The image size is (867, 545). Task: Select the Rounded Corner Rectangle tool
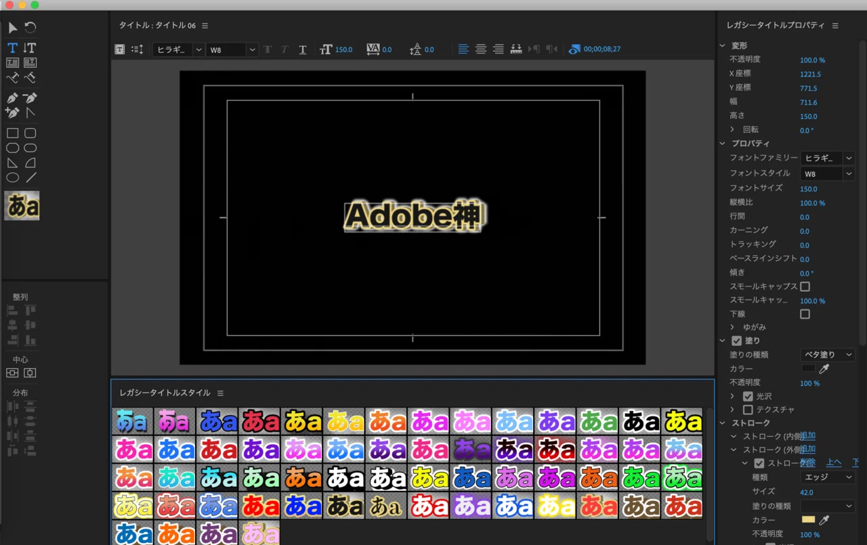click(30, 133)
